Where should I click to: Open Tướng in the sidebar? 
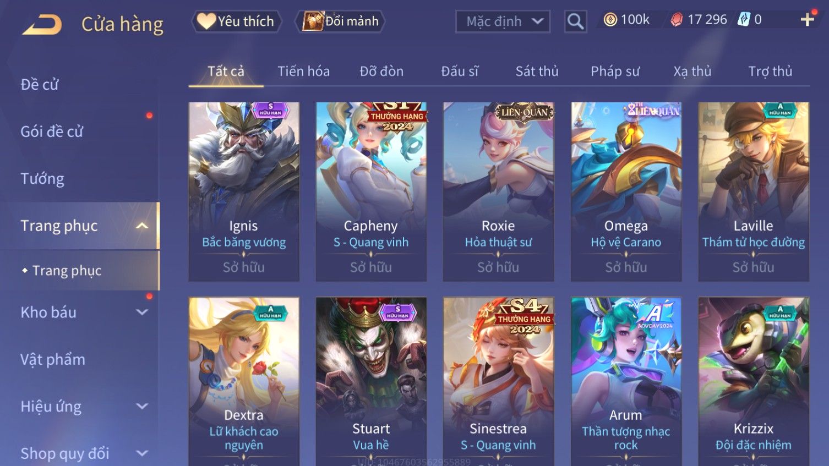[42, 179]
